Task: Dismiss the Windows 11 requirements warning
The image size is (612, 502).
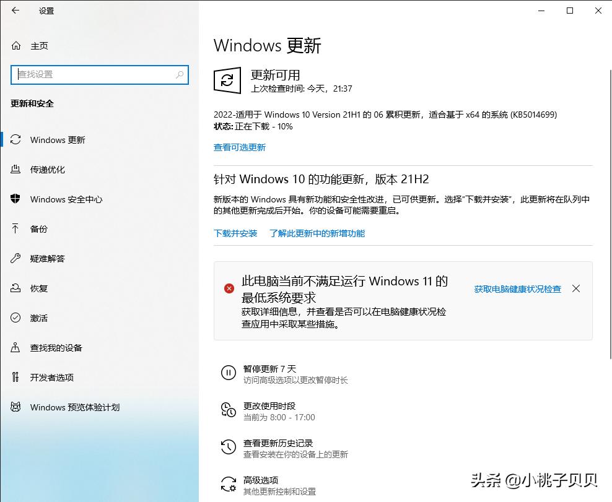Action: click(576, 288)
